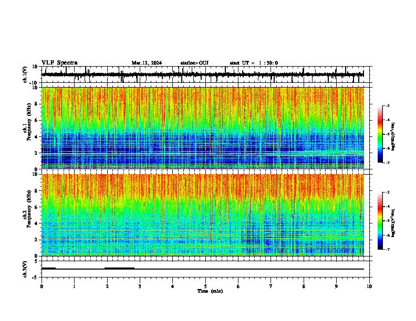Click tick label 0 on the time axis
This screenshot has height=321, width=416.
pyautogui.click(x=41, y=286)
